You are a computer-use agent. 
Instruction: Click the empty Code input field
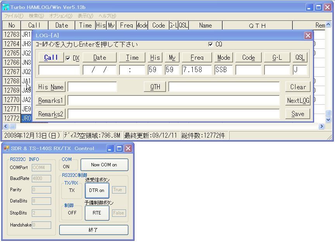(249, 70)
